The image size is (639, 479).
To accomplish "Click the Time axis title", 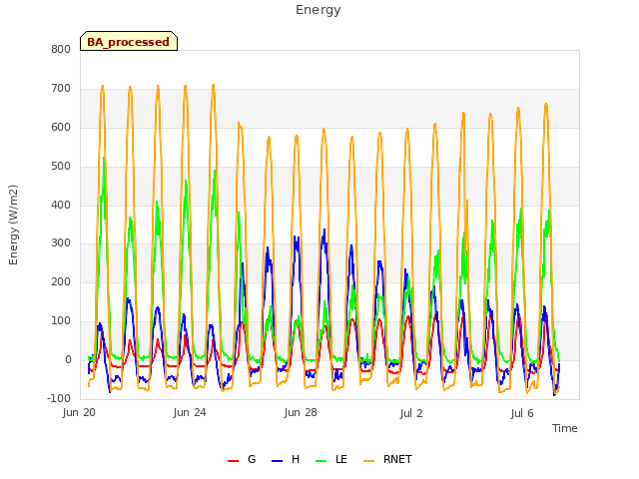I will pos(565,428).
